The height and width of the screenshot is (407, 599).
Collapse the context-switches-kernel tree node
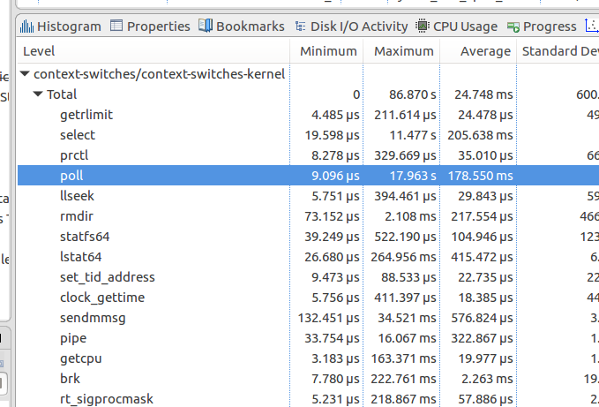click(25, 73)
